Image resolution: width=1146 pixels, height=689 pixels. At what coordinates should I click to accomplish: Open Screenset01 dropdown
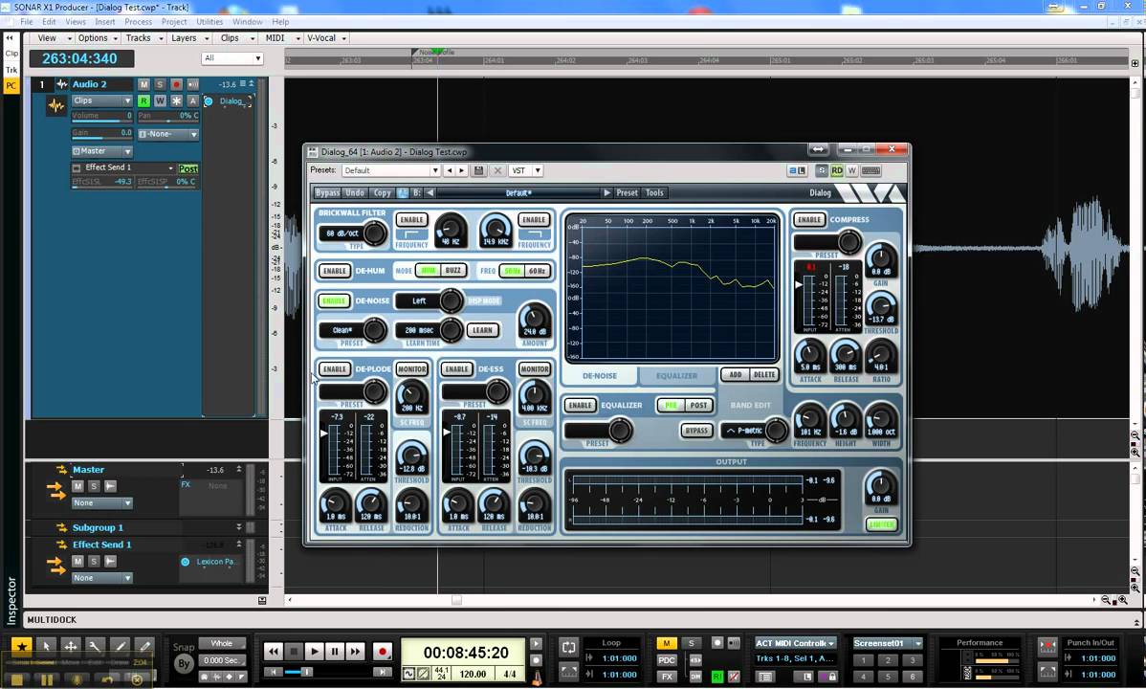point(888,644)
